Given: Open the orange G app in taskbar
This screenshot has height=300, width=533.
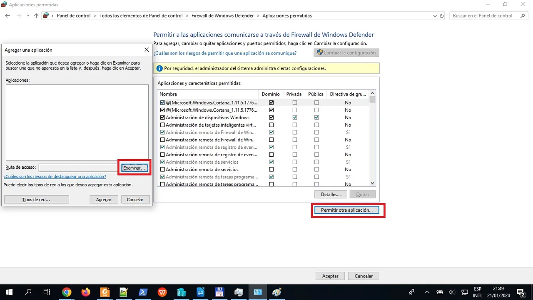Looking at the screenshot, I should pyautogui.click(x=105, y=292).
